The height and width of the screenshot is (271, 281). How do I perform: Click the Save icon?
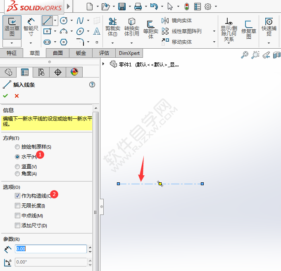(x=122, y=7)
